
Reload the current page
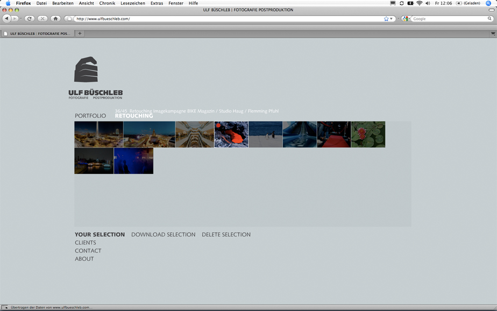(30, 19)
